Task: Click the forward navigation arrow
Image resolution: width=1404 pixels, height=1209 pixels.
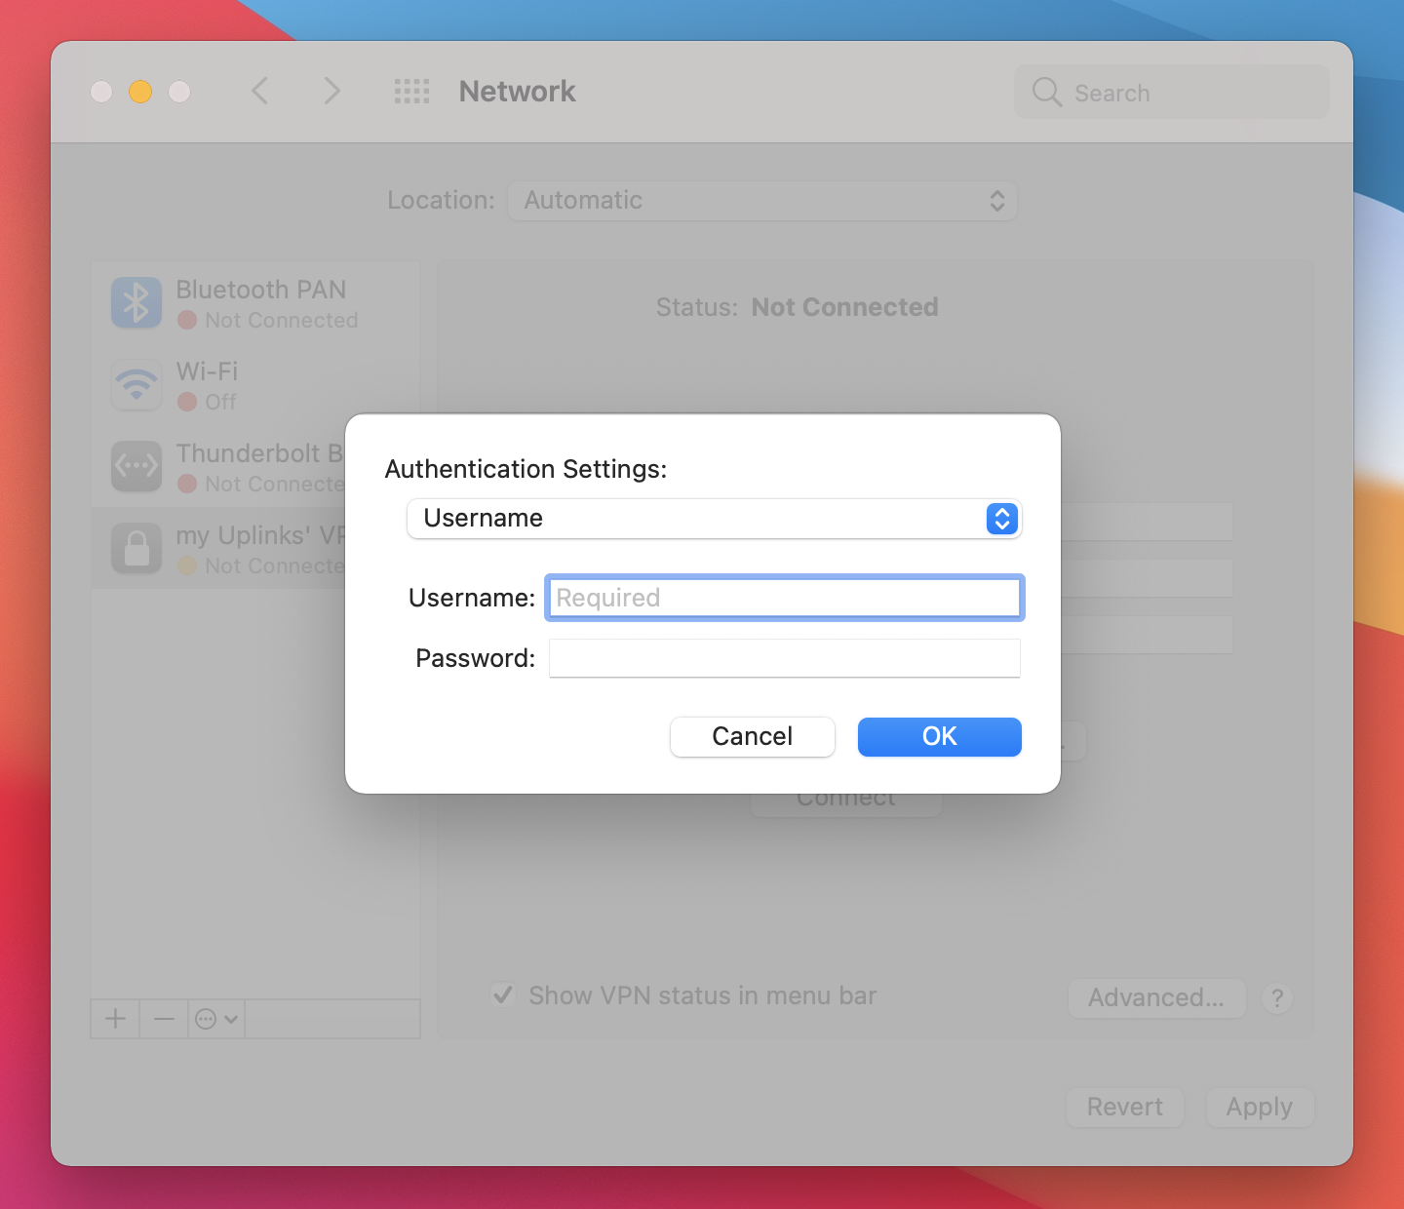Action: (x=332, y=91)
